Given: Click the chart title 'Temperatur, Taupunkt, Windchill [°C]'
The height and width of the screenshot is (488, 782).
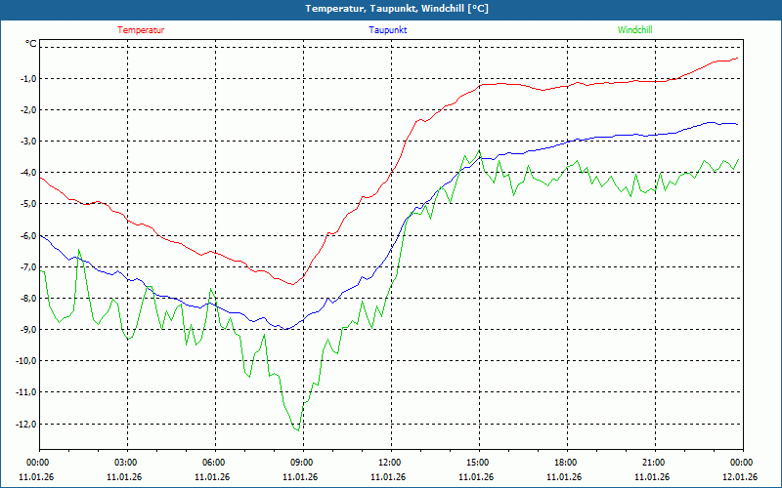Looking at the screenshot, I should coord(397,9).
